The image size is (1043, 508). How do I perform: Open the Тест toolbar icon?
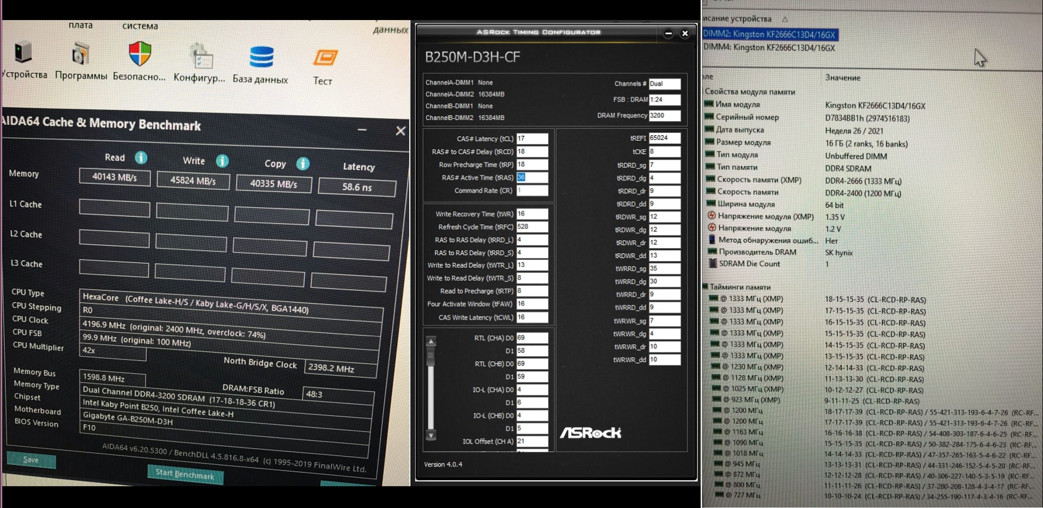pos(325,58)
